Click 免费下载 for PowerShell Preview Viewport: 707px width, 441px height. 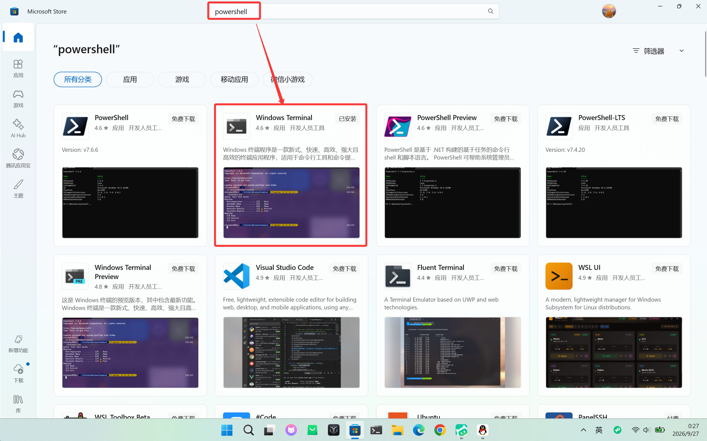point(506,119)
